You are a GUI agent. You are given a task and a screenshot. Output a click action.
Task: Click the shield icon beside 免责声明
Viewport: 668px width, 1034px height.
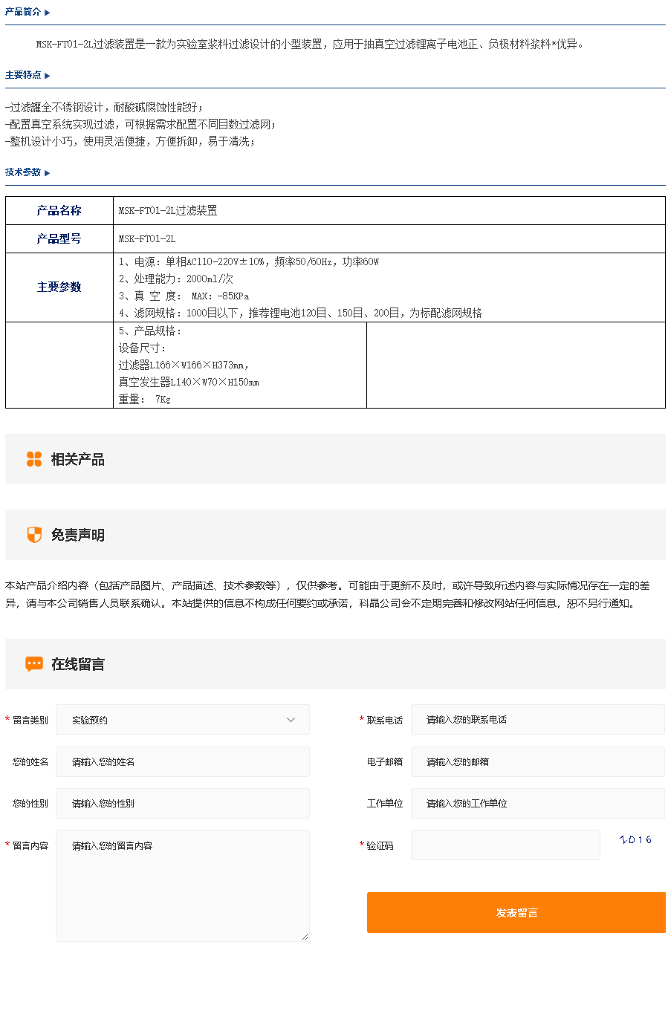pos(34,535)
